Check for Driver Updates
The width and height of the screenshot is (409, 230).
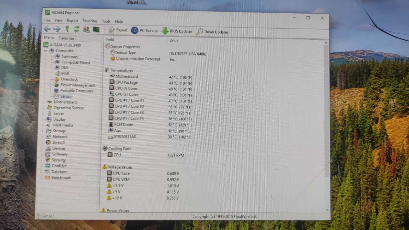point(212,32)
